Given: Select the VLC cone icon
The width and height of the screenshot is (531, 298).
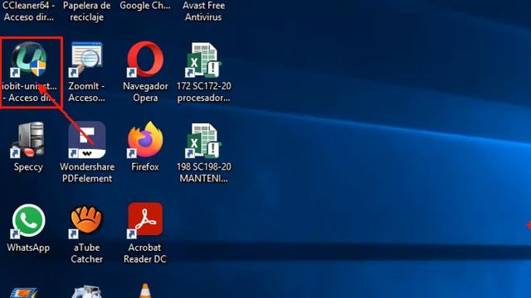Looking at the screenshot, I should (145, 291).
